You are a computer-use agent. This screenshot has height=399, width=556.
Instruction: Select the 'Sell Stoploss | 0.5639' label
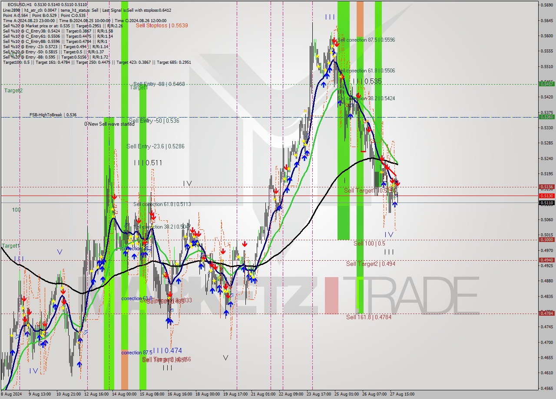point(162,26)
